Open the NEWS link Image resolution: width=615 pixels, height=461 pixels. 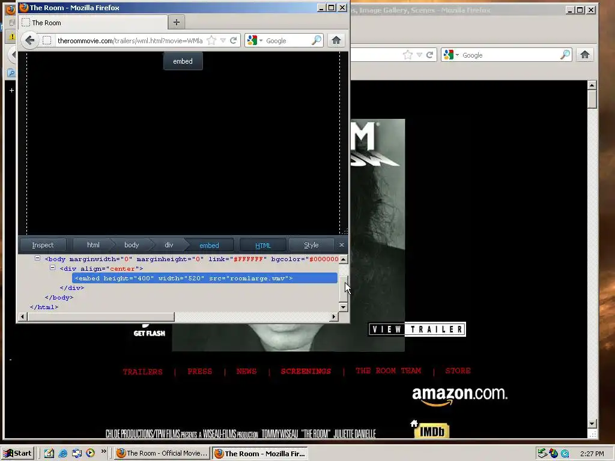tap(246, 371)
